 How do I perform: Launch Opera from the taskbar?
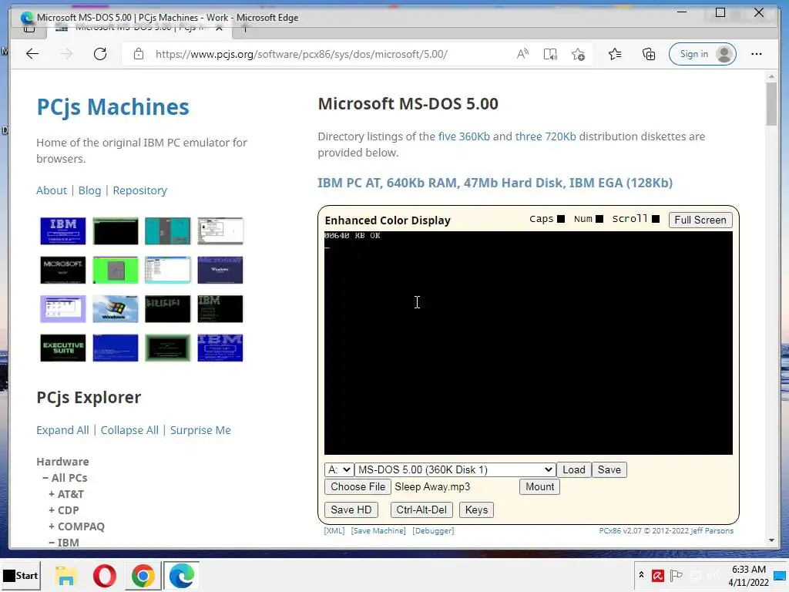coord(105,575)
